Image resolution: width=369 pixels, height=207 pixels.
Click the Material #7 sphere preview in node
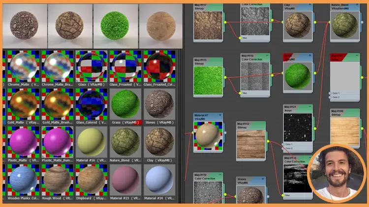pyautogui.click(x=208, y=135)
